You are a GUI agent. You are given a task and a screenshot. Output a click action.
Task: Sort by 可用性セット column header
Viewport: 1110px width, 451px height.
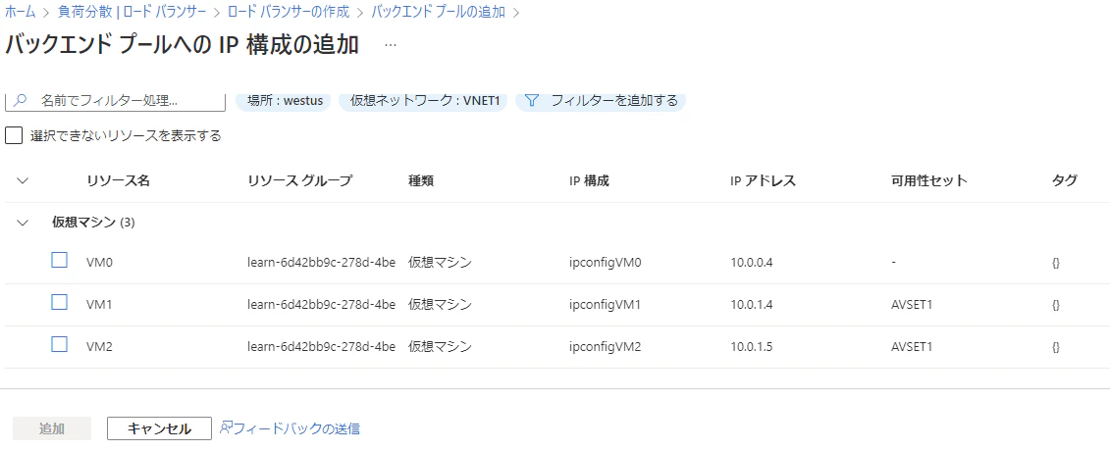pyautogui.click(x=929, y=181)
